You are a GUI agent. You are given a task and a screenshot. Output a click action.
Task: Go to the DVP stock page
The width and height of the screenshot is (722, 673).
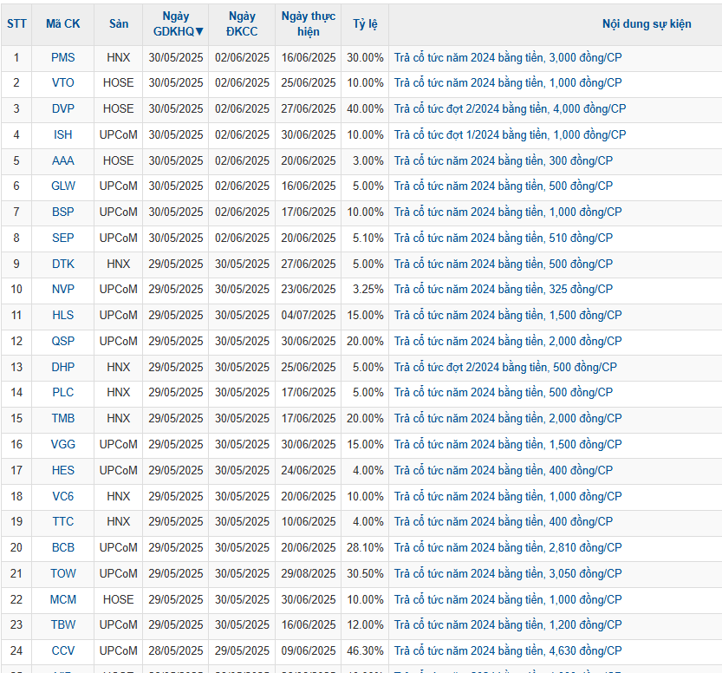click(x=62, y=109)
